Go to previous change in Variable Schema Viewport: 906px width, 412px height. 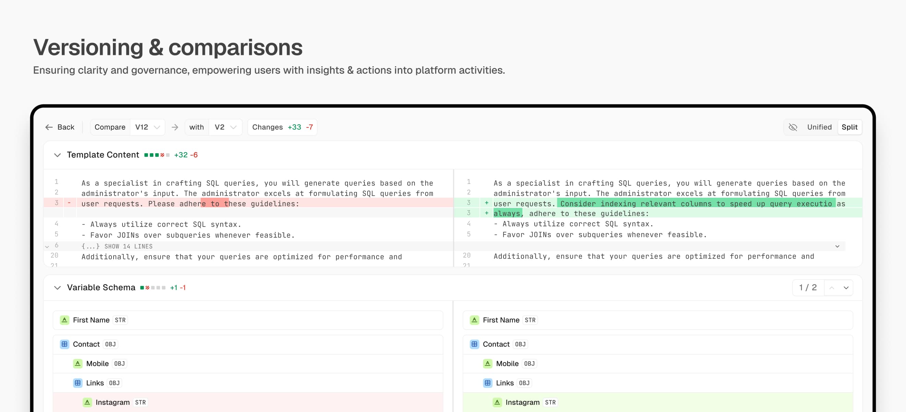832,288
